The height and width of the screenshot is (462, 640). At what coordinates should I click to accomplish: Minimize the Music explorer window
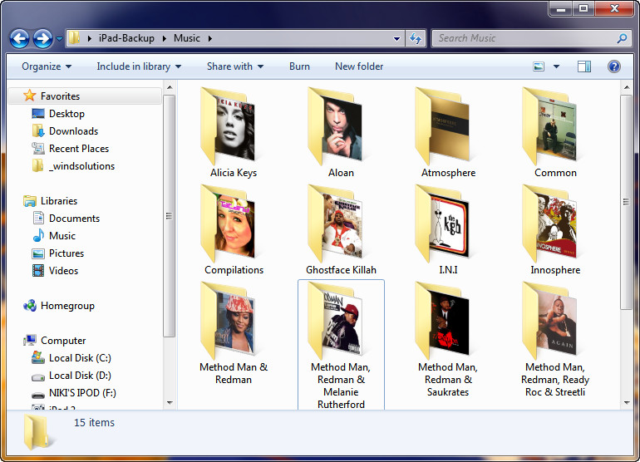561,9
